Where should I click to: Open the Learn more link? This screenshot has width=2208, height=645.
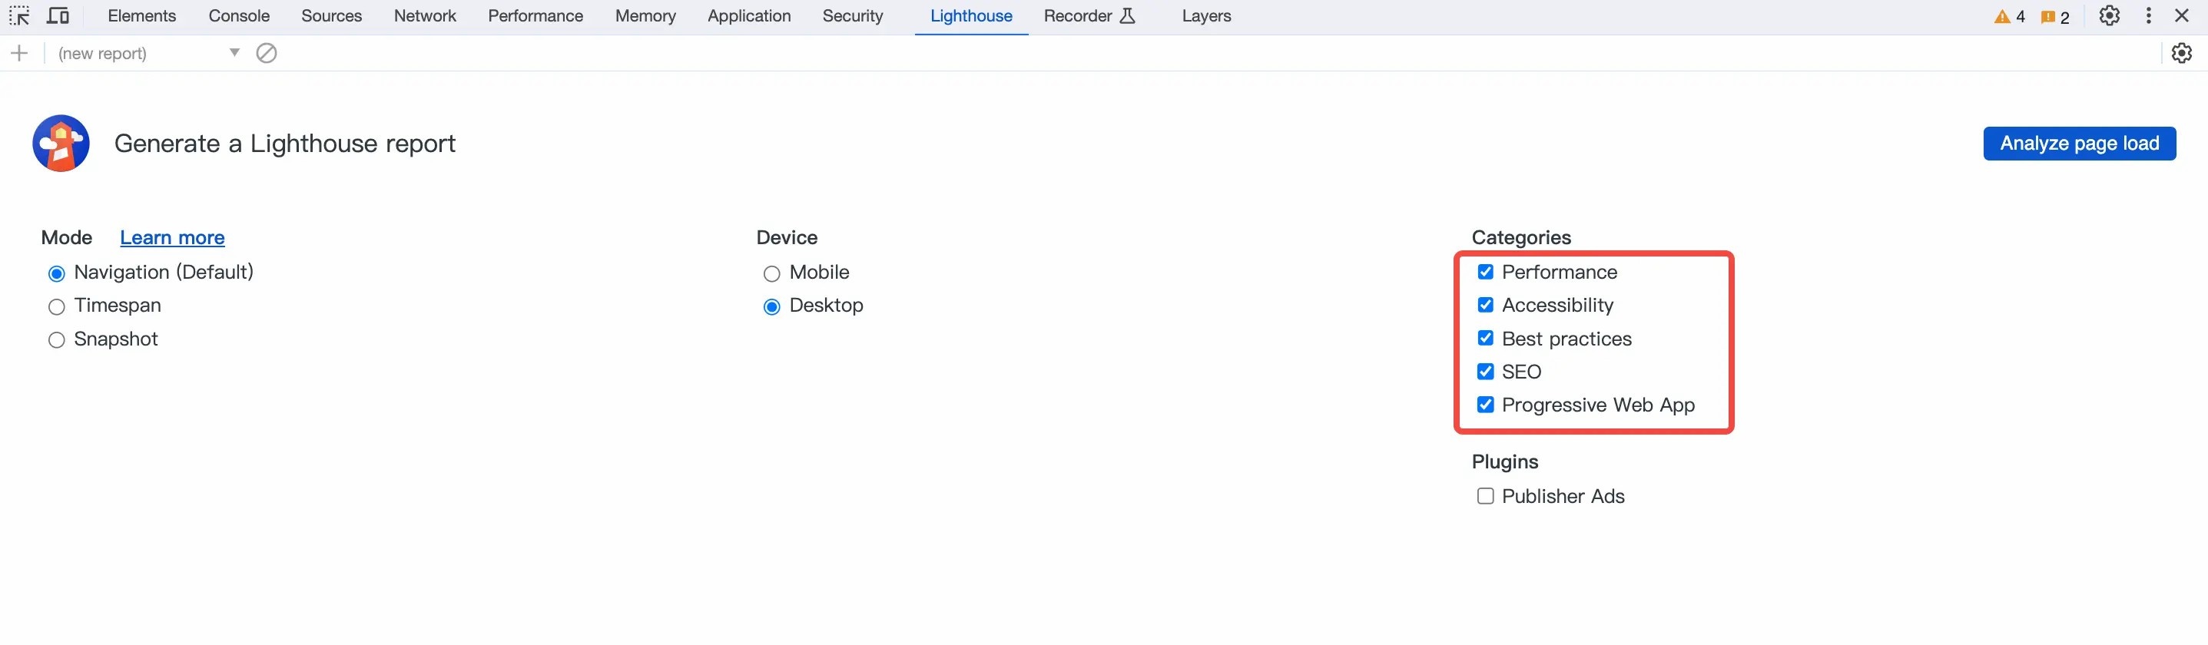172,238
